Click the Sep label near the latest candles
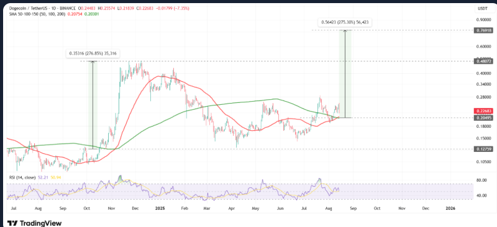The image size is (497, 227). (353, 208)
